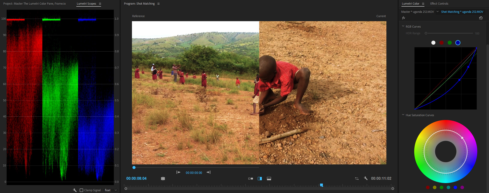Viewport: 489px width, 193px height.
Task: Collapse the Hue Saturation Curves section
Action: [x=403, y=115]
